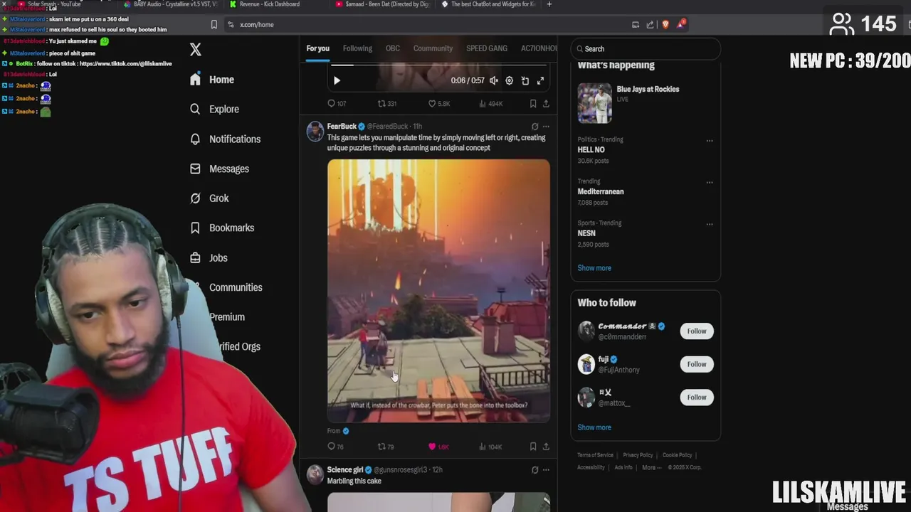The width and height of the screenshot is (911, 512).
Task: Expand the footer More menu
Action: [x=650, y=467]
